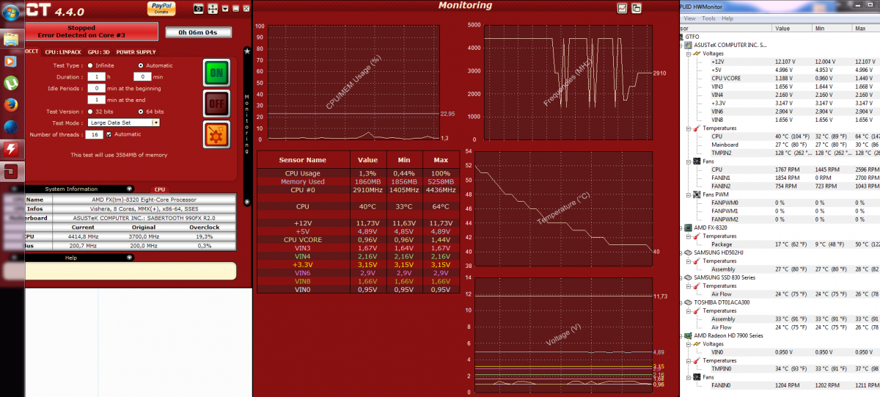Launch Firefox from the taskbar
The width and height of the screenshot is (880, 397).
pos(10,105)
